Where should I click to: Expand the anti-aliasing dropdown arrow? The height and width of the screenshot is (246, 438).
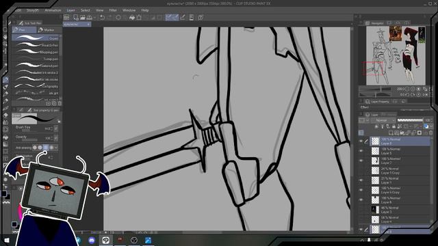(56, 148)
